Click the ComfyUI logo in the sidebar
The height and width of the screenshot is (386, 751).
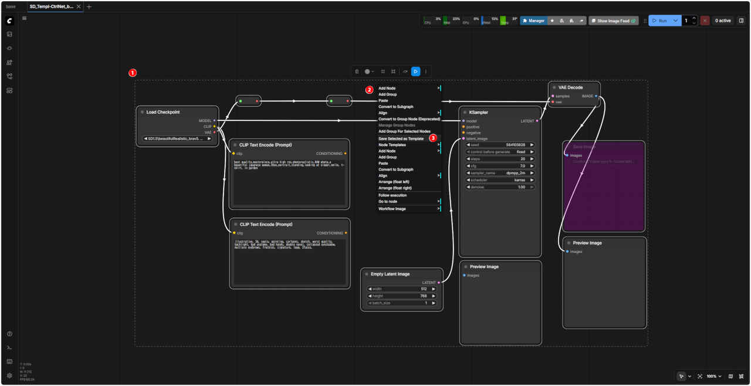click(x=9, y=21)
